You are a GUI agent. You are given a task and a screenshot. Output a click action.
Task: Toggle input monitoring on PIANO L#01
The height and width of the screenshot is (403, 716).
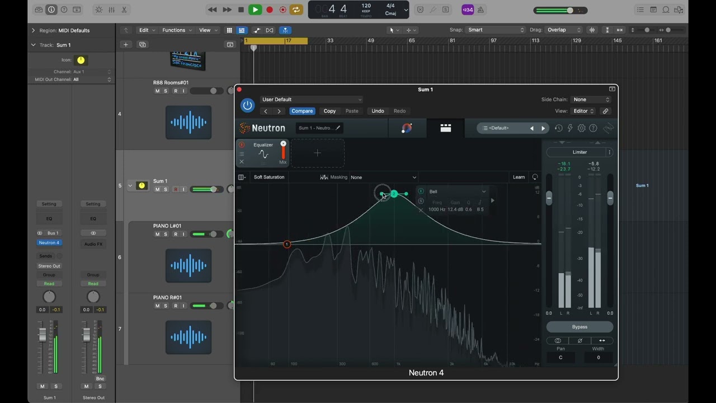(x=183, y=234)
